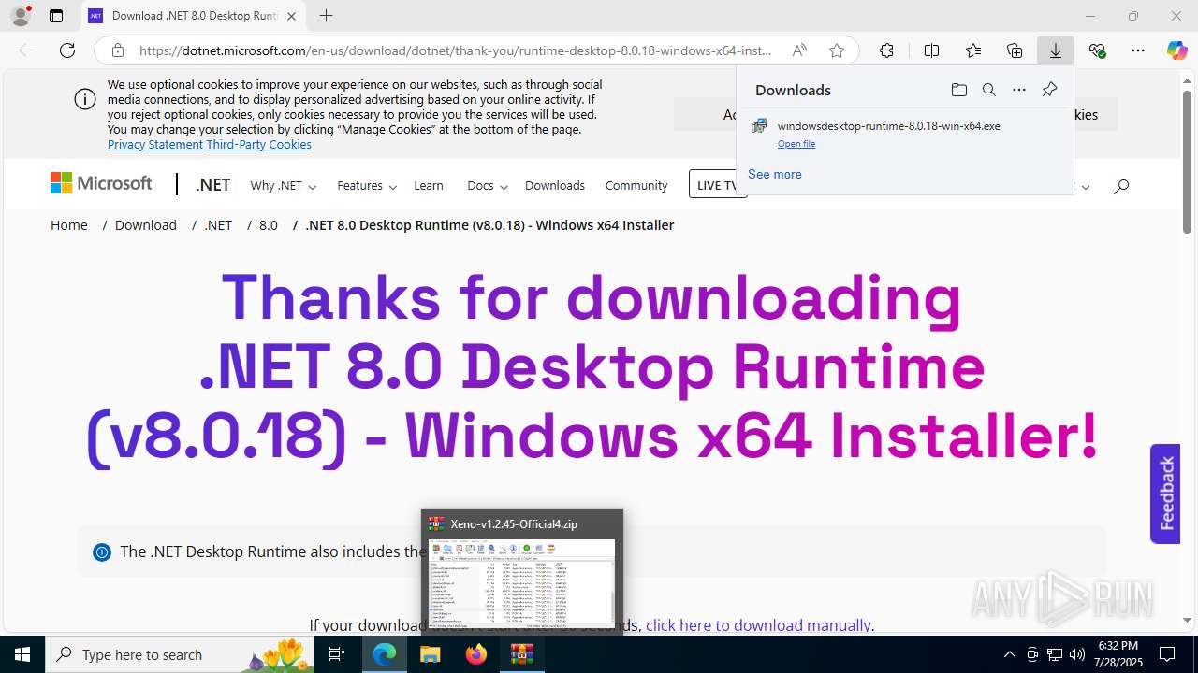Click the Microsoft logo
The height and width of the screenshot is (673, 1198).
click(x=101, y=183)
